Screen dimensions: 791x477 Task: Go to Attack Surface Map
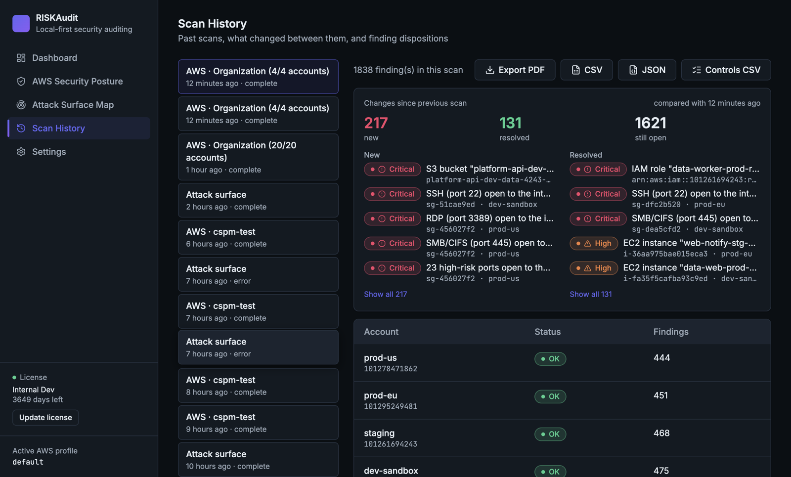[79, 105]
